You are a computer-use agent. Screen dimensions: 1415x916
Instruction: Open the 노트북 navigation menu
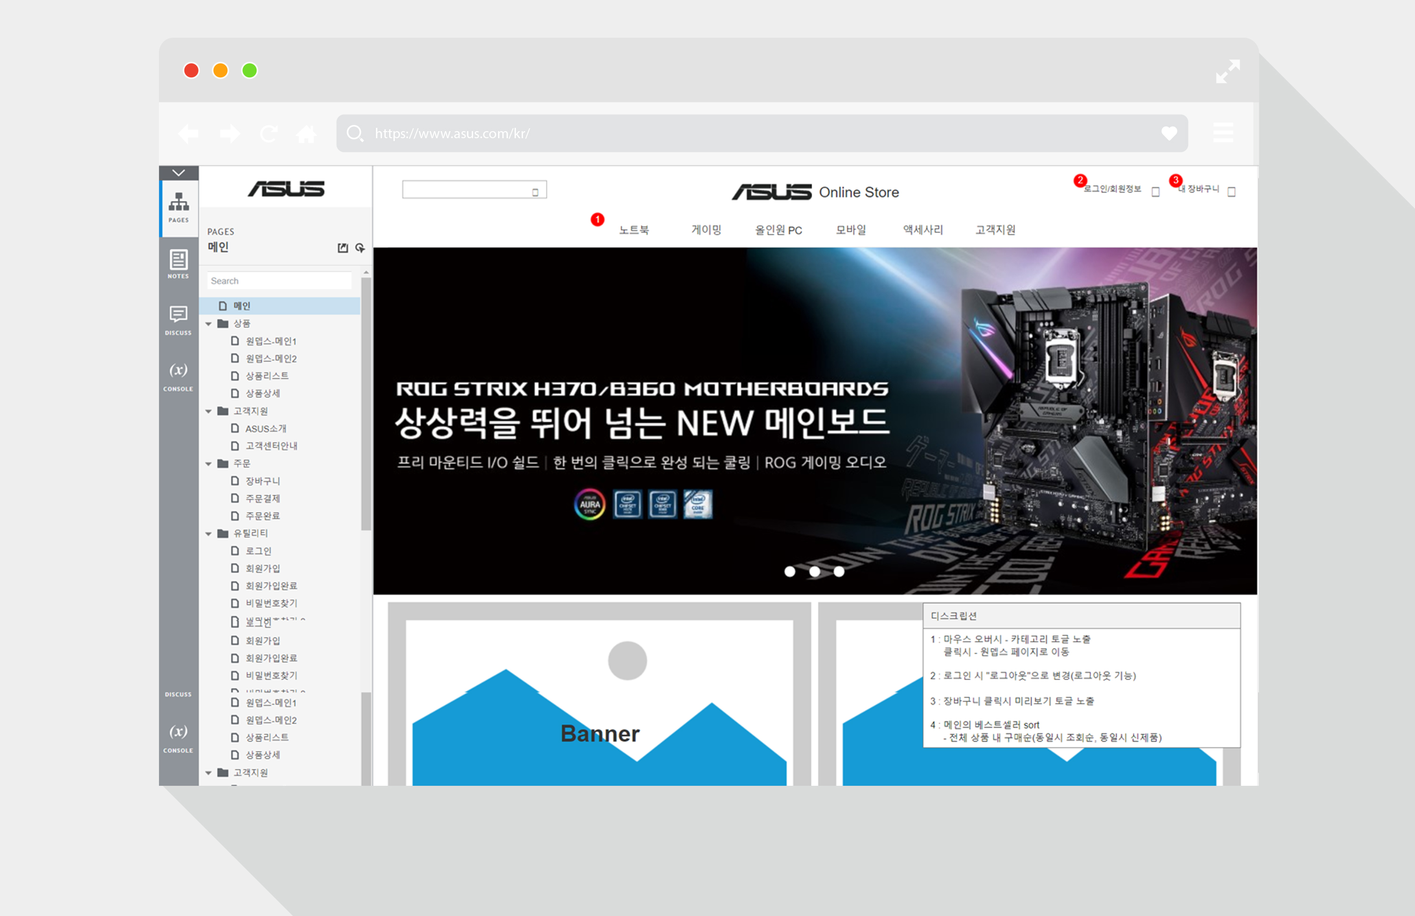point(634,230)
